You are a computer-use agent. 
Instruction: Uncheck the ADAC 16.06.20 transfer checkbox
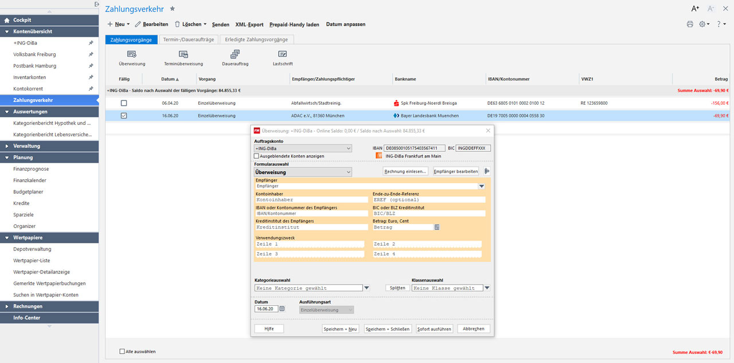point(124,116)
